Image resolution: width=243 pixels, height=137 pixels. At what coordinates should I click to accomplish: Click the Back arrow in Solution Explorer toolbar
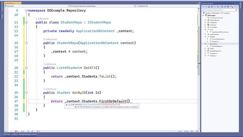(x=203, y=7)
